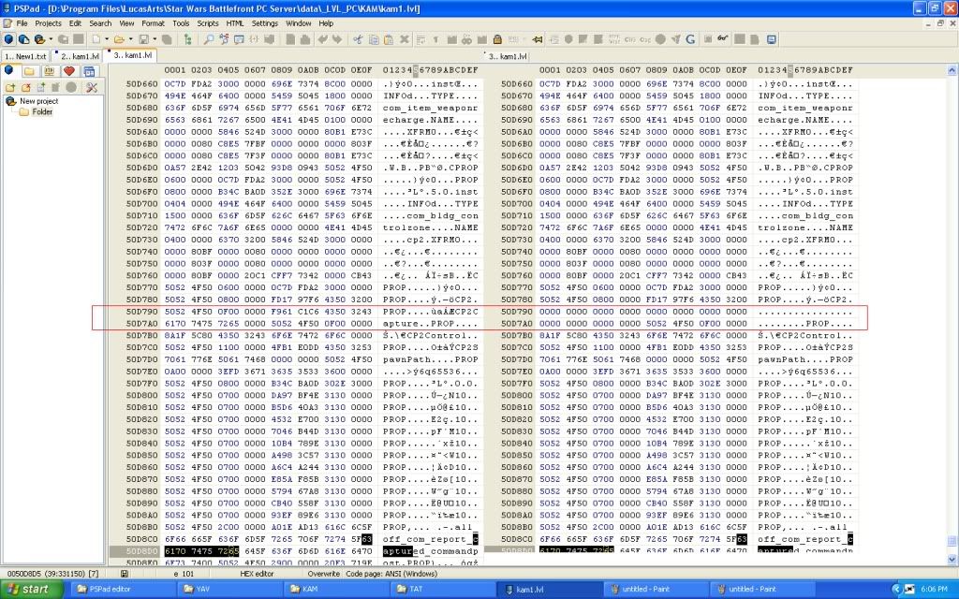
Task: Click the project settings tools icon
Action: coord(92,87)
